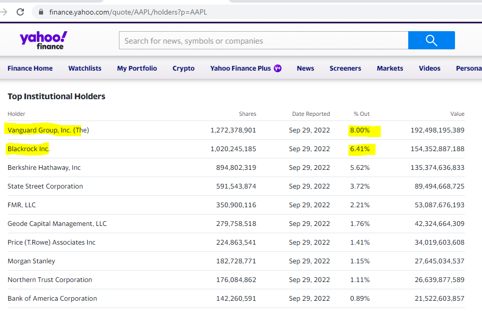Viewport: 482px width, 321px height.
Task: Select Morgan Stanley holder name
Action: click(x=31, y=261)
